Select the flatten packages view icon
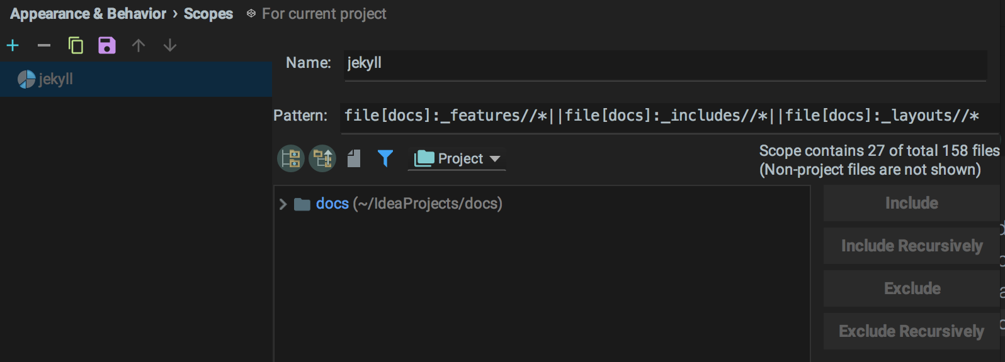This screenshot has height=362, width=1005. [290, 158]
